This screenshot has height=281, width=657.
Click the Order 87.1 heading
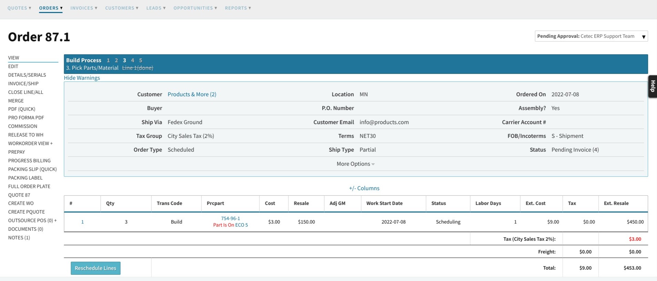tap(39, 37)
